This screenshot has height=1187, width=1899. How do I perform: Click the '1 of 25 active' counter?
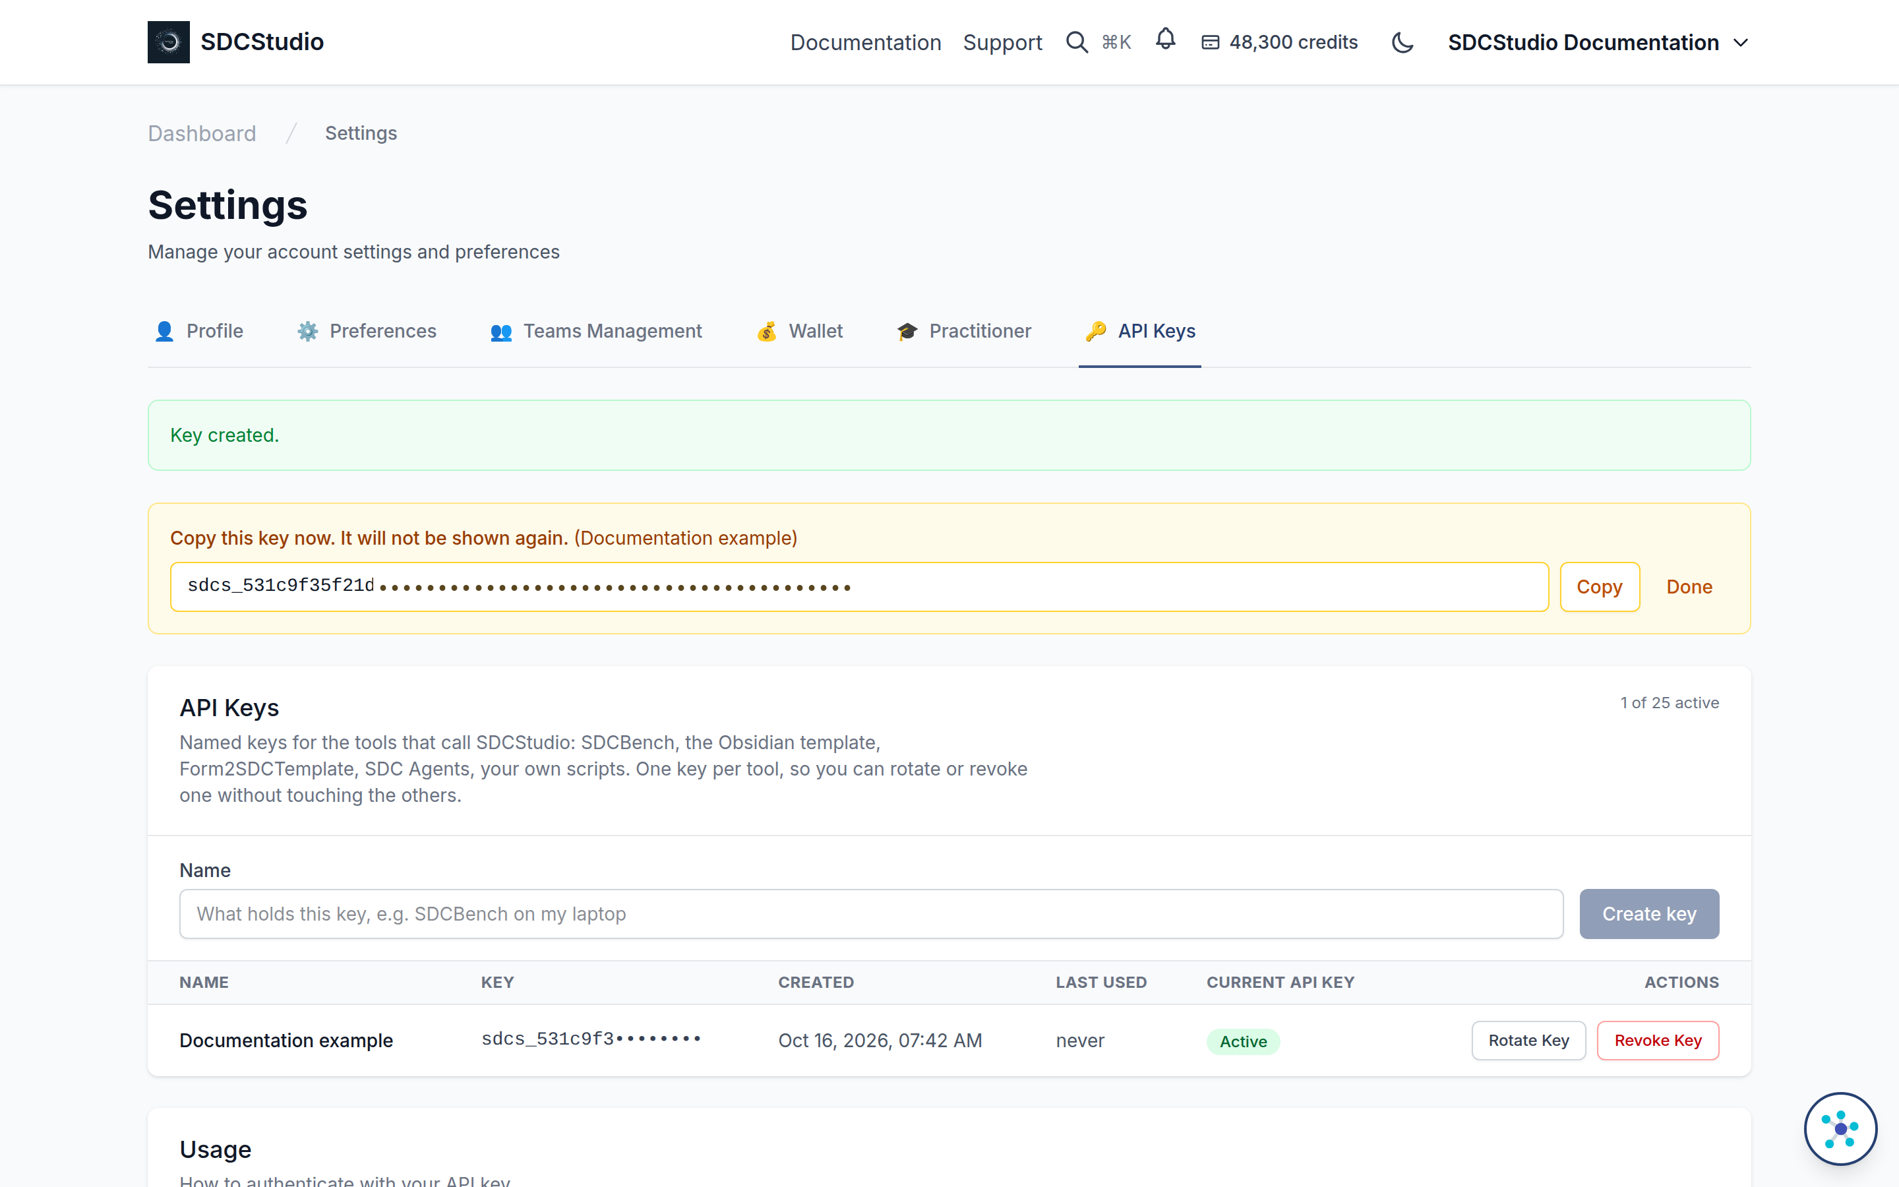click(x=1669, y=702)
